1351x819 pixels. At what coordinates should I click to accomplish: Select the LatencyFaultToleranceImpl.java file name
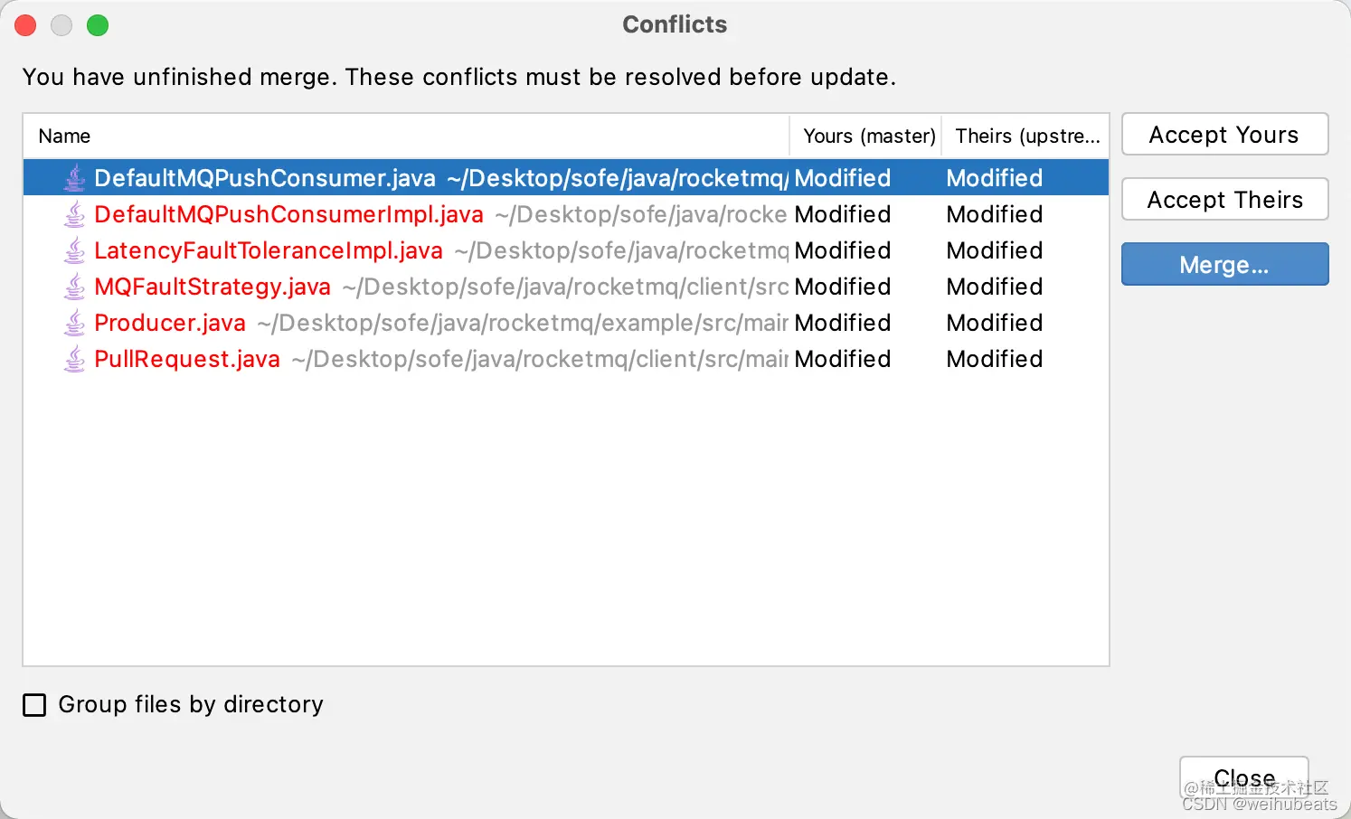point(269,250)
